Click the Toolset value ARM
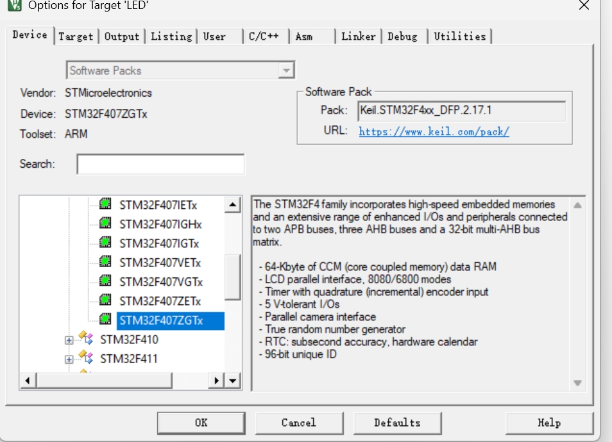Viewport: 612px width, 442px height. 76,134
